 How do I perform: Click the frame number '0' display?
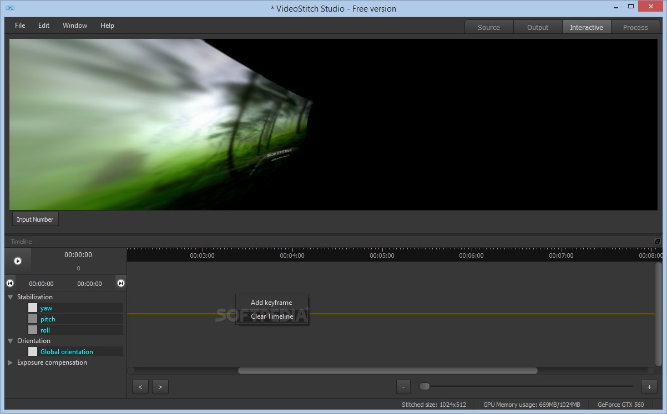coord(78,268)
